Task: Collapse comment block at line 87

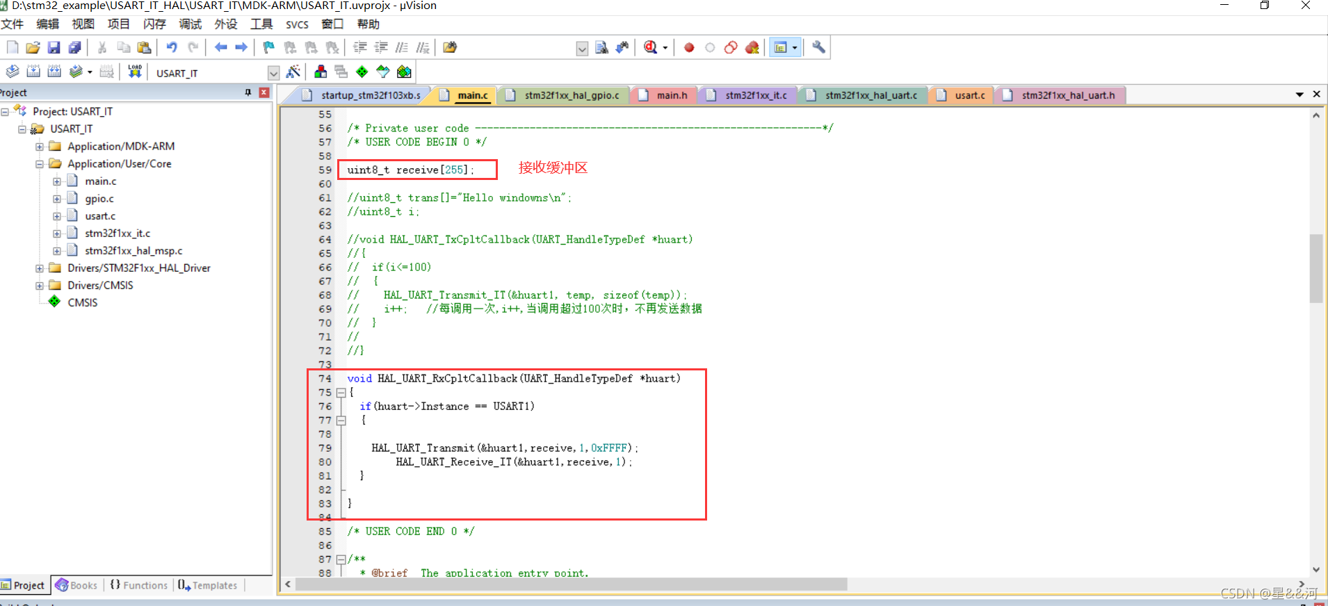Action: (x=341, y=559)
